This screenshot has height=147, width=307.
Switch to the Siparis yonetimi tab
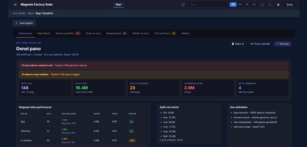click(x=68, y=33)
